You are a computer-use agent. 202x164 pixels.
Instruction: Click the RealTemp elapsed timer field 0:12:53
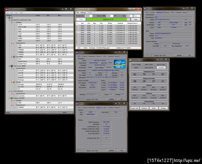pos(161,68)
